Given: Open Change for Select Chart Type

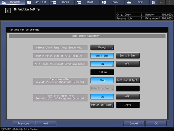Looking at the screenshot, I should point(102,48).
